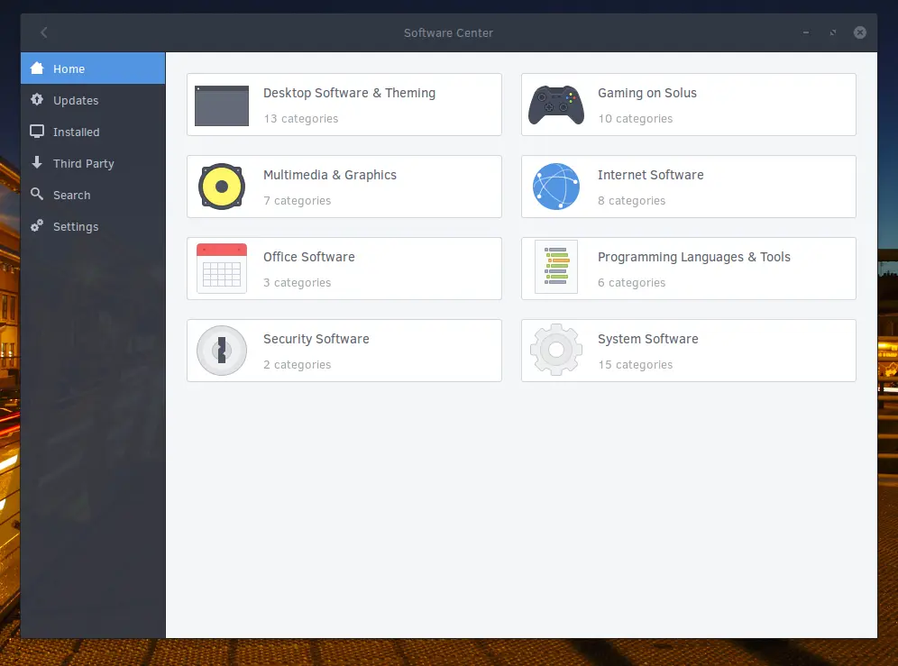Select Third Party in sidebar
Screen dimensions: 898x666
pos(93,163)
